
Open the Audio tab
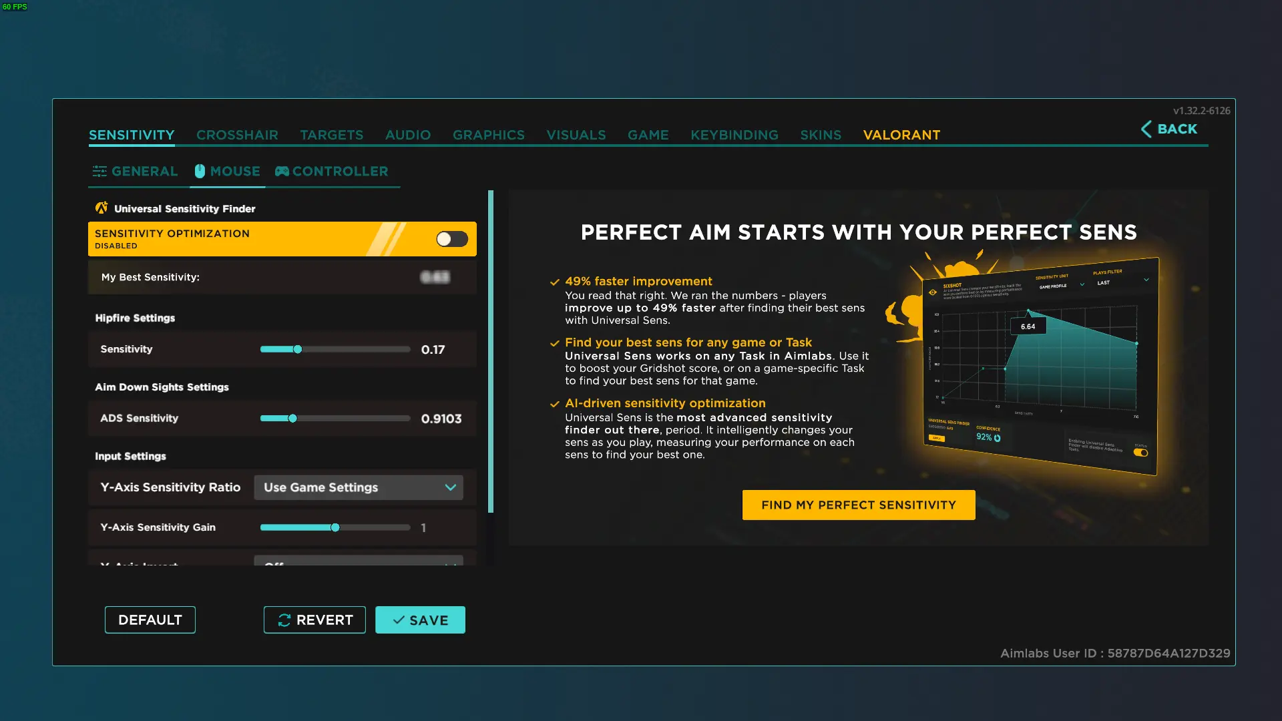[x=408, y=135]
